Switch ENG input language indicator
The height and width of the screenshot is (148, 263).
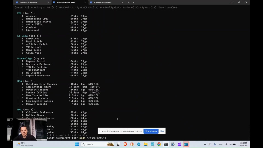pyautogui.click(x=221, y=144)
